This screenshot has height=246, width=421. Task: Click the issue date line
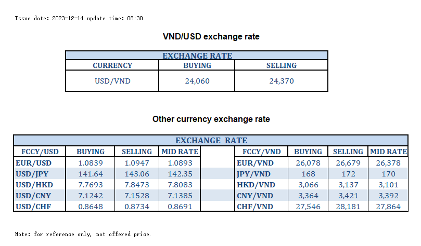79,18
